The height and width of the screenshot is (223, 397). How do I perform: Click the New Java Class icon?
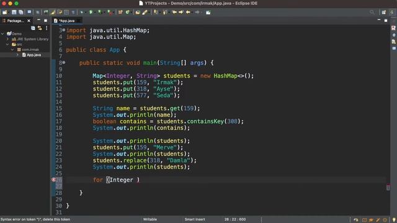(127, 12)
